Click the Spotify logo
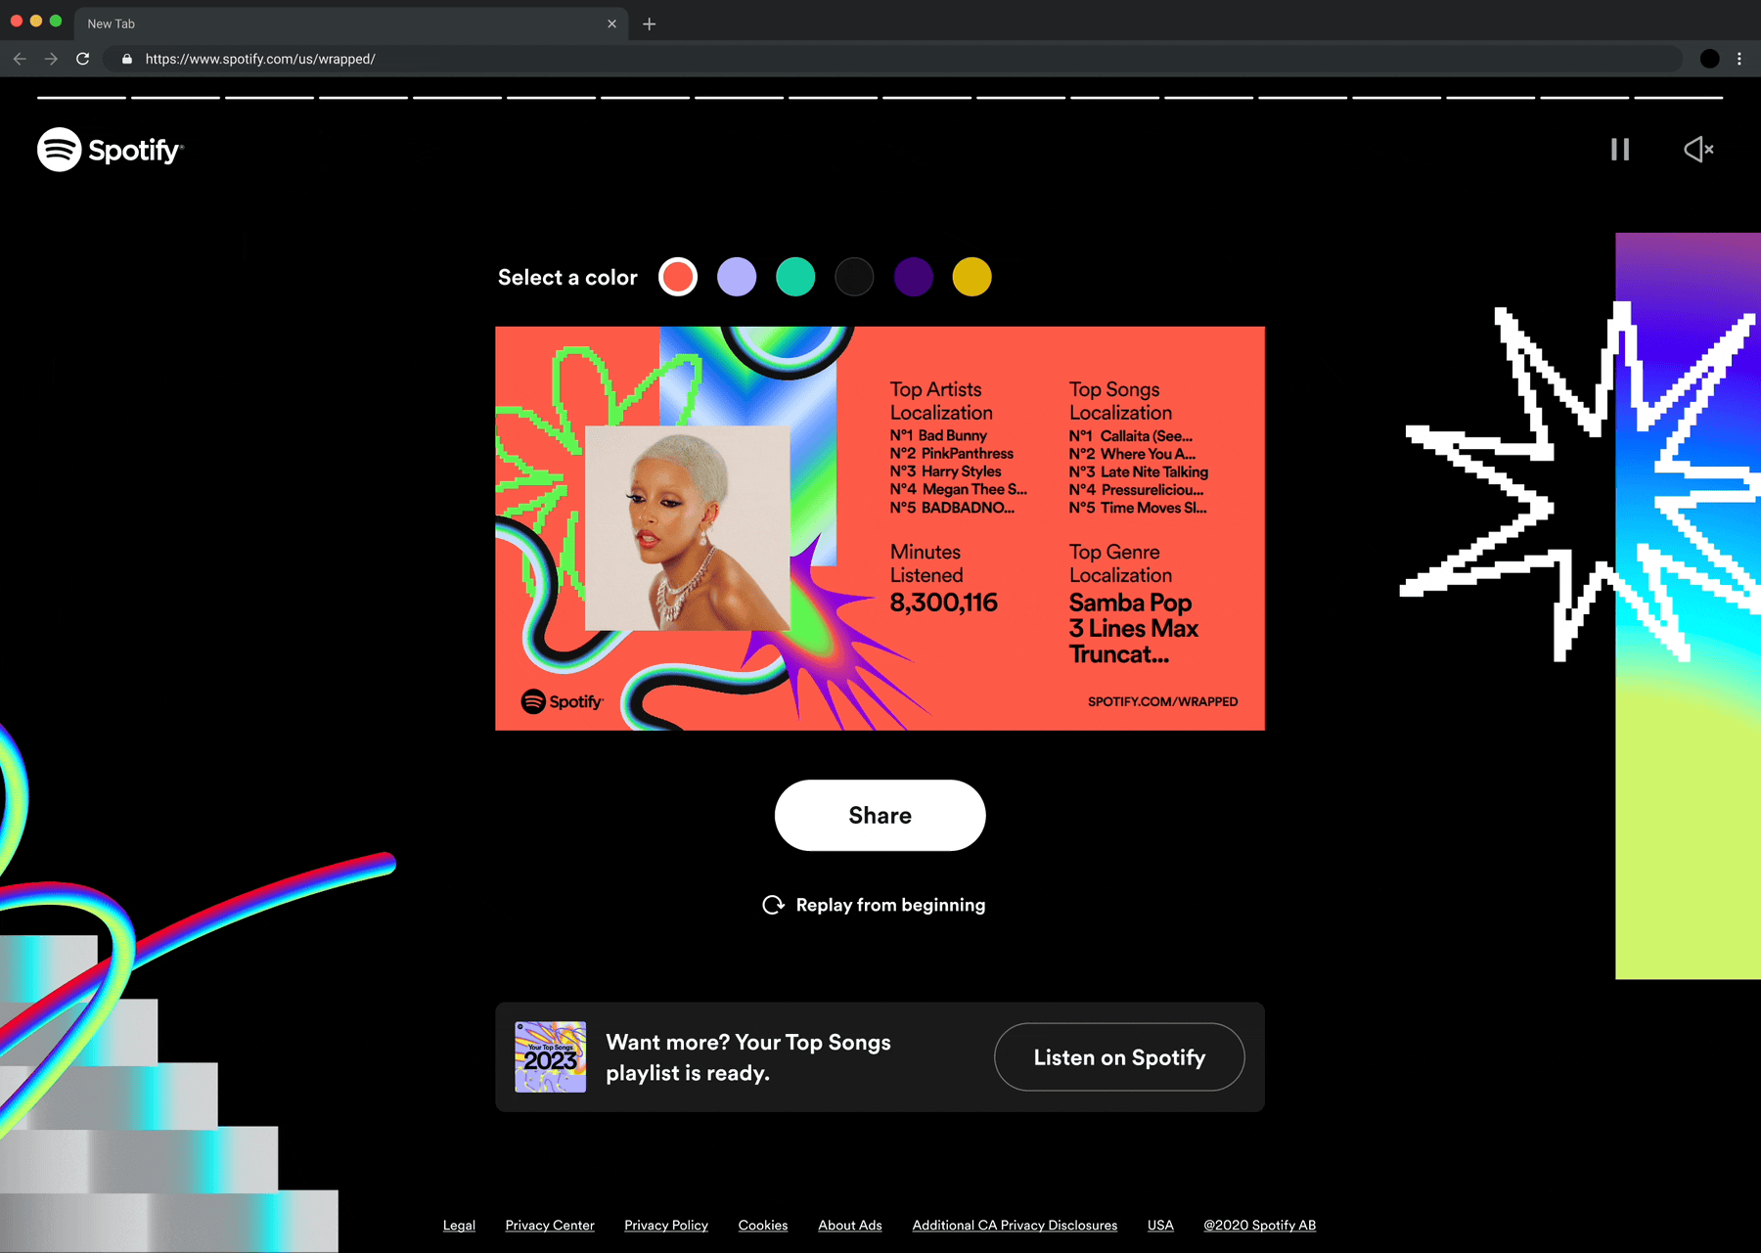 click(x=111, y=150)
